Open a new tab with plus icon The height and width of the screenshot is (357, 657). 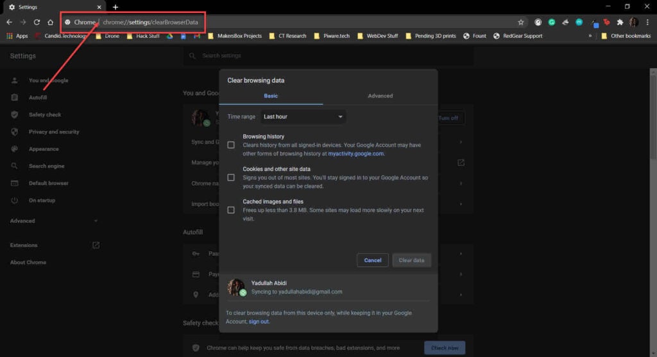[x=115, y=7]
